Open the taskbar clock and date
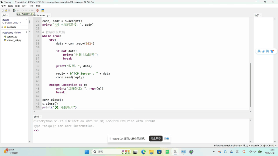This screenshot has height=156, width=278. (x=270, y=152)
